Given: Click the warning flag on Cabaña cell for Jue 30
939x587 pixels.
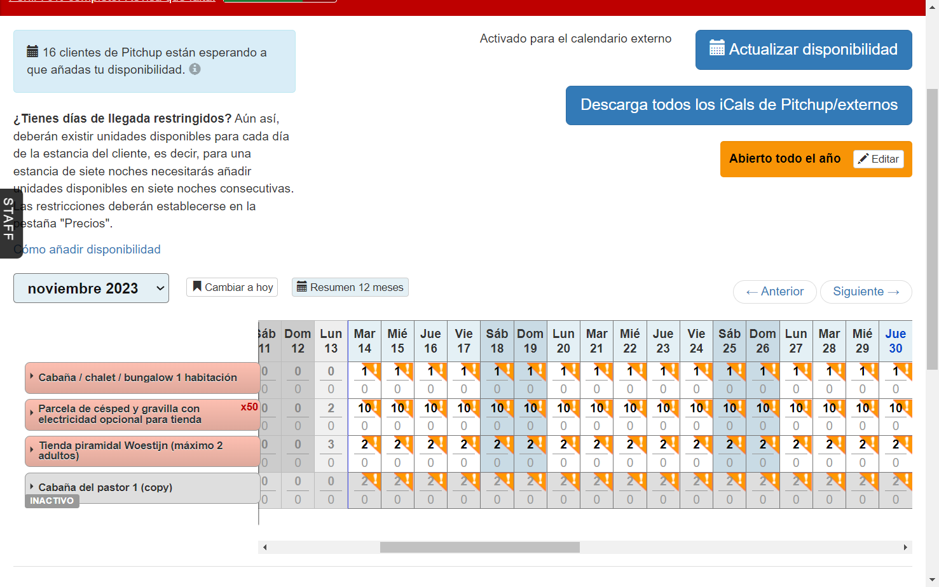Looking at the screenshot, I should 905,369.
